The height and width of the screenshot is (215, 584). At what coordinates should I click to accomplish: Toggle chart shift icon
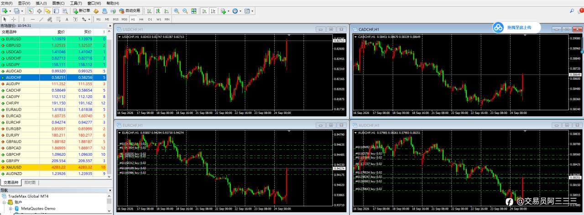click(213, 10)
